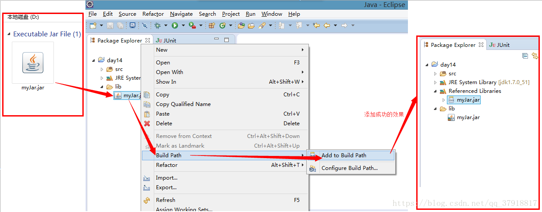Click the New Java Package toolbar icon
542x212 pixels.
point(212,25)
